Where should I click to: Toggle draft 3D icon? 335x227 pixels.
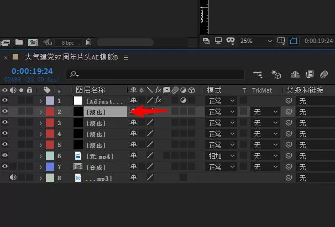point(276,74)
